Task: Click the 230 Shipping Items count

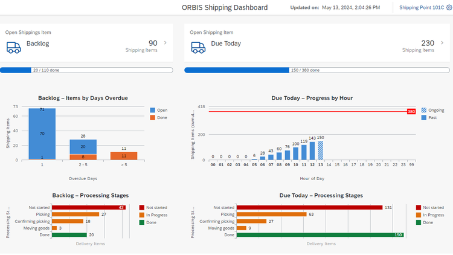Action: pyautogui.click(x=428, y=43)
